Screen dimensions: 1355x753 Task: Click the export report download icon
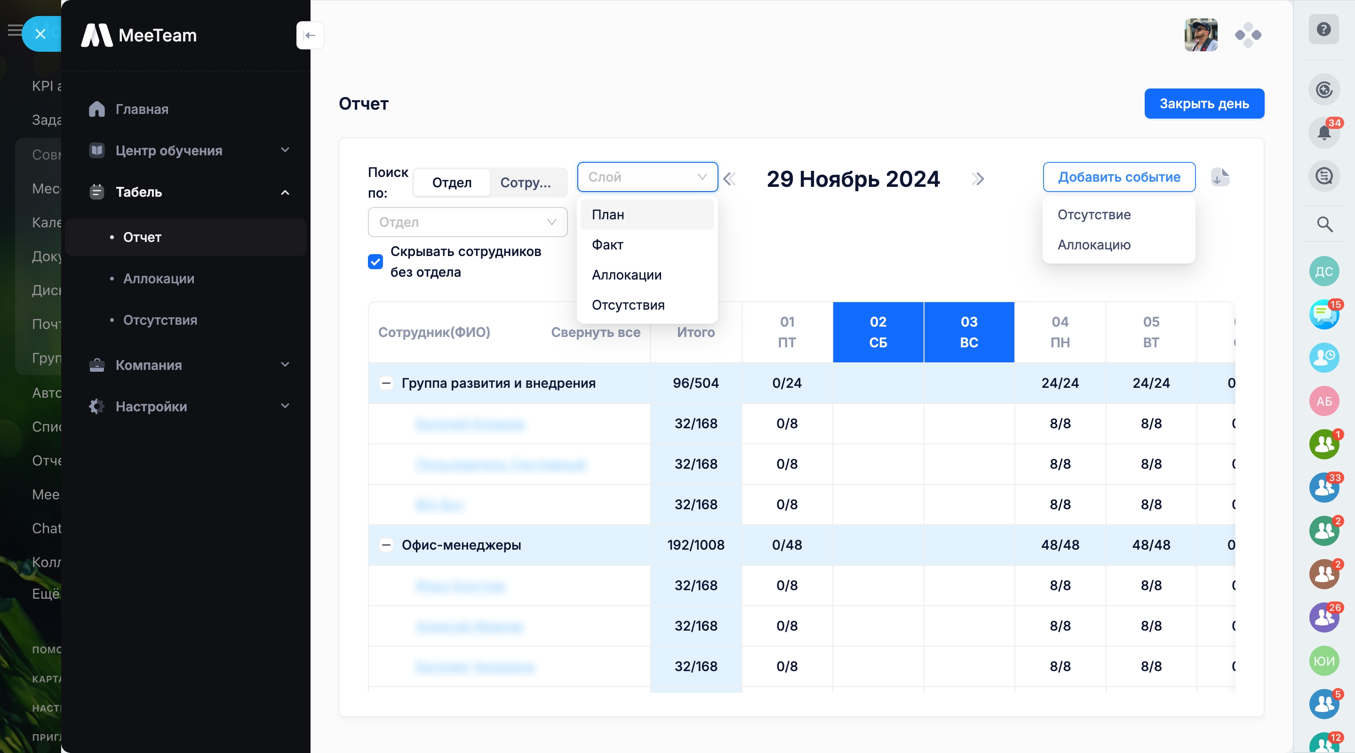(1220, 177)
